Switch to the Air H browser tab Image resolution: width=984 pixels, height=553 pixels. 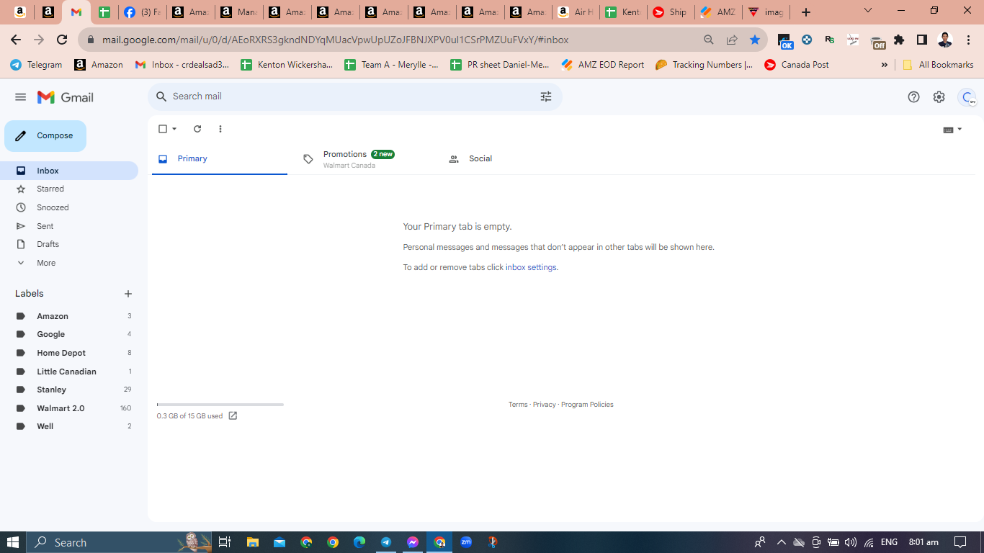[576, 12]
